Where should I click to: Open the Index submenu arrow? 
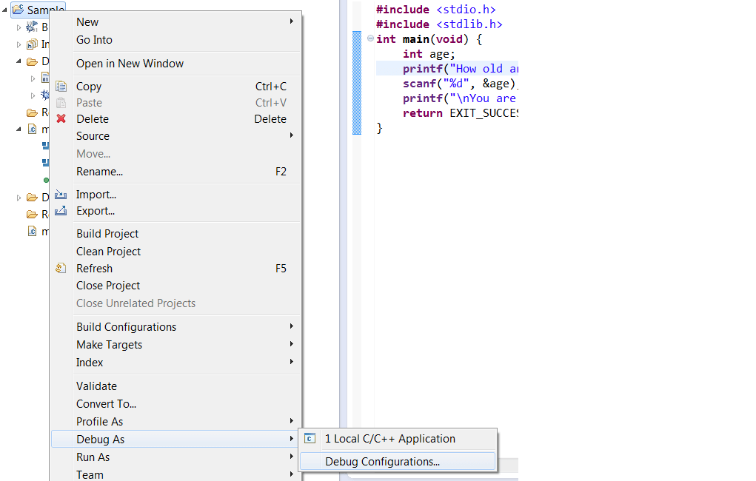[x=292, y=362]
